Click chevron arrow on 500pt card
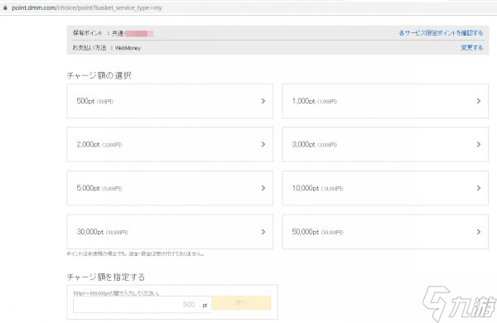This screenshot has height=323, width=497. click(x=263, y=101)
